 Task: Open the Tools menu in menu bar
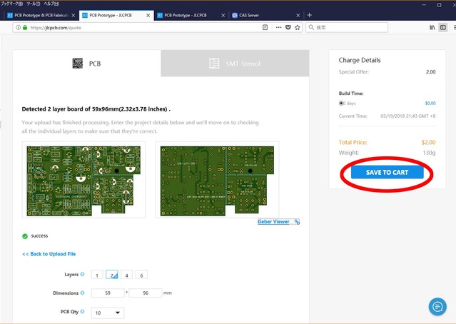click(x=33, y=4)
